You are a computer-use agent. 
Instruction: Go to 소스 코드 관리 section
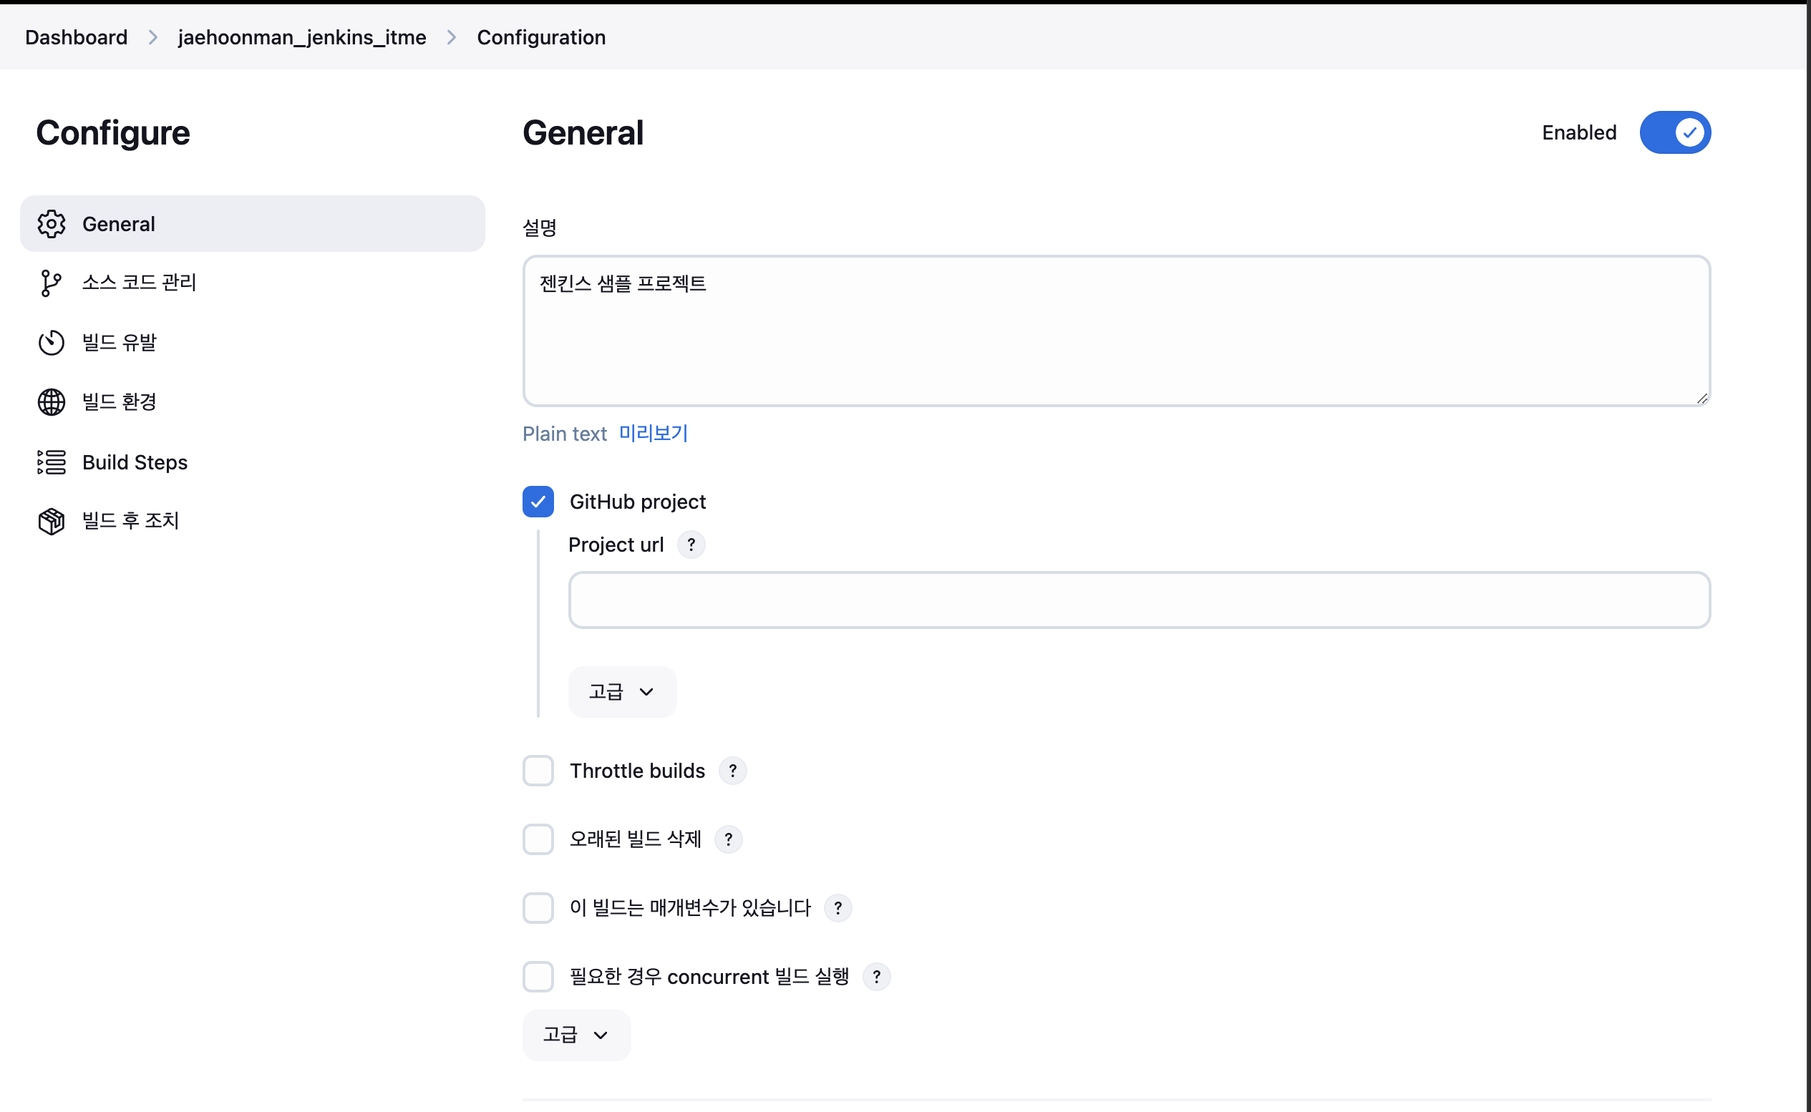pyautogui.click(x=252, y=283)
